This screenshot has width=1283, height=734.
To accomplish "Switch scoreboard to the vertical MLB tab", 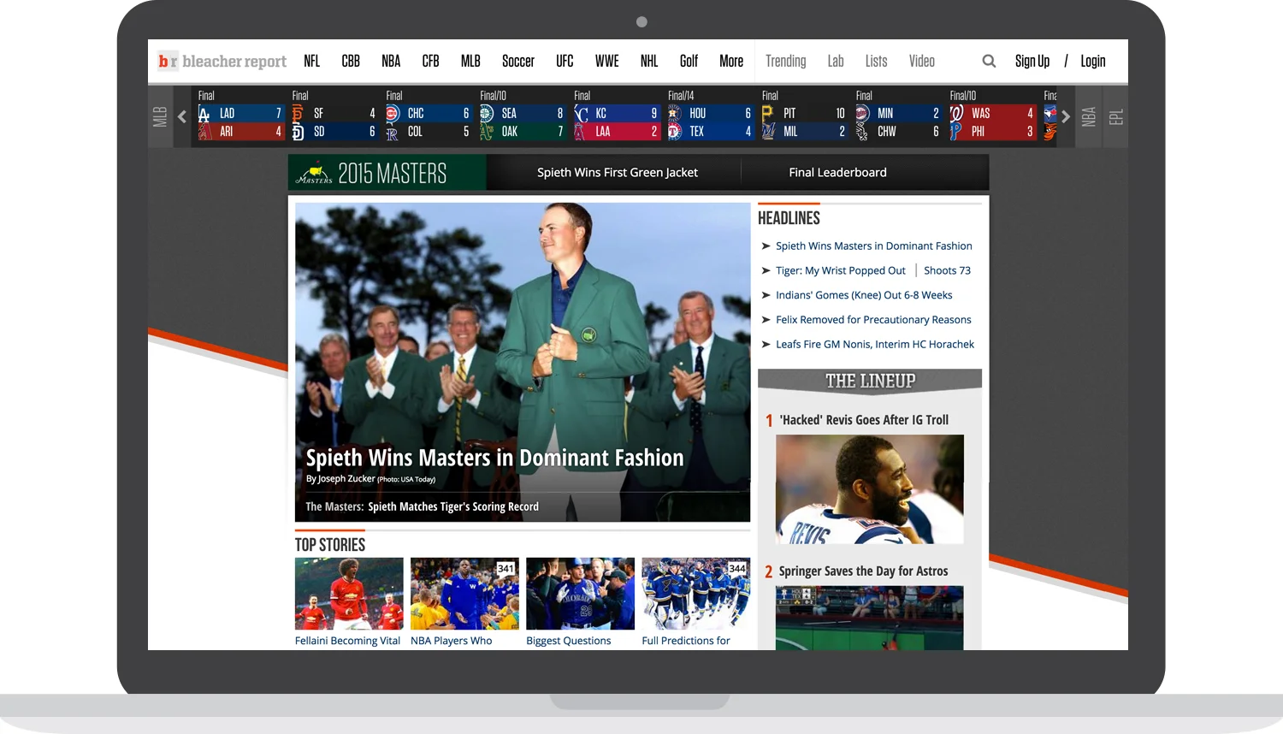I will (160, 116).
